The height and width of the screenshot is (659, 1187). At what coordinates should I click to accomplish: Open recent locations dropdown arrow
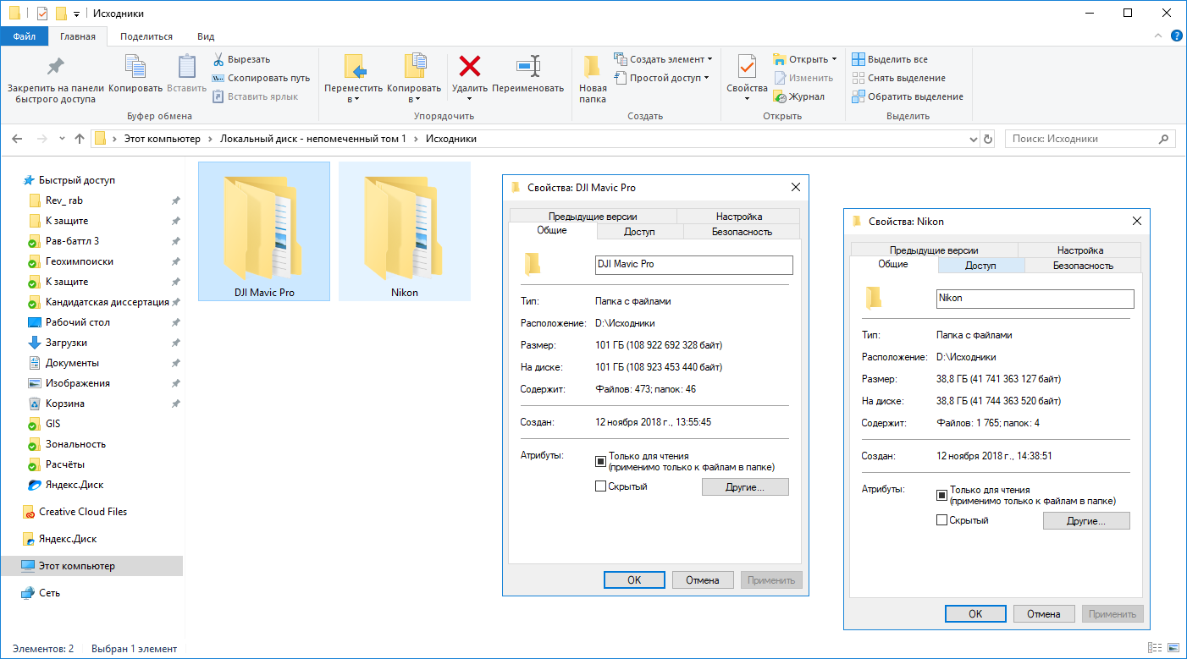tap(62, 139)
